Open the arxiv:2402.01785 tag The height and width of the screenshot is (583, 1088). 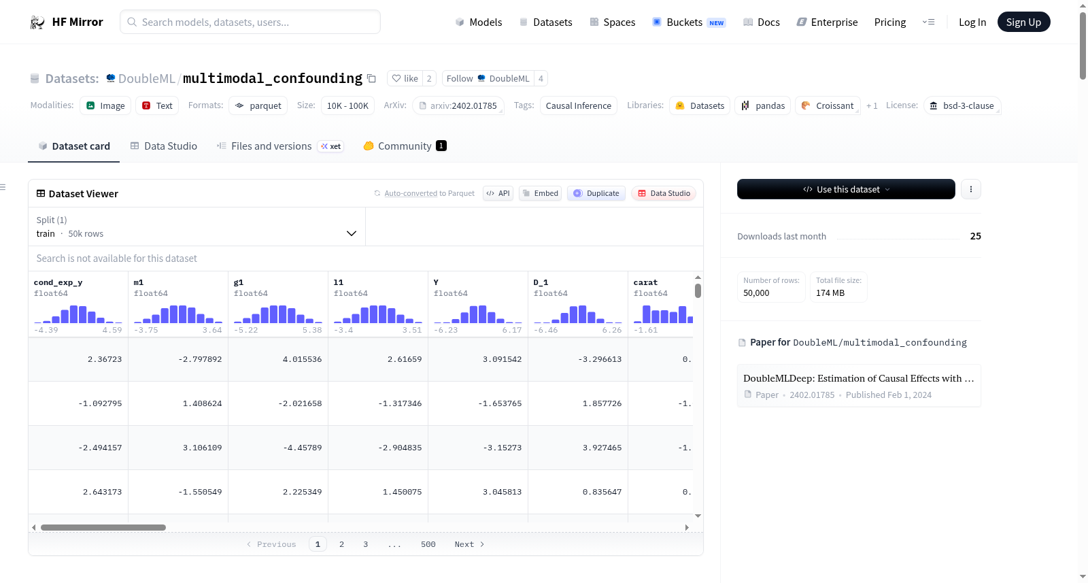pos(458,105)
